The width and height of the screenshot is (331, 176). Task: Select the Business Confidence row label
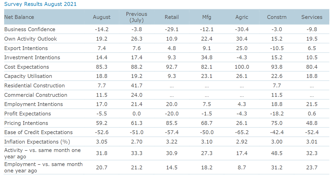tap(30, 29)
